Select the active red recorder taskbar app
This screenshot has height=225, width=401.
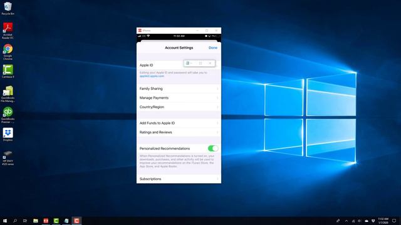[x=76, y=221]
